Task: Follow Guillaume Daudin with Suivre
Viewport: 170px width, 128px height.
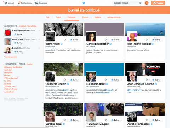Action: (x=74, y=80)
